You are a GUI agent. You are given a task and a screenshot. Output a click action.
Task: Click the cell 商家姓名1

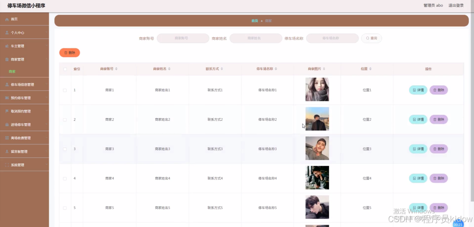163,90
